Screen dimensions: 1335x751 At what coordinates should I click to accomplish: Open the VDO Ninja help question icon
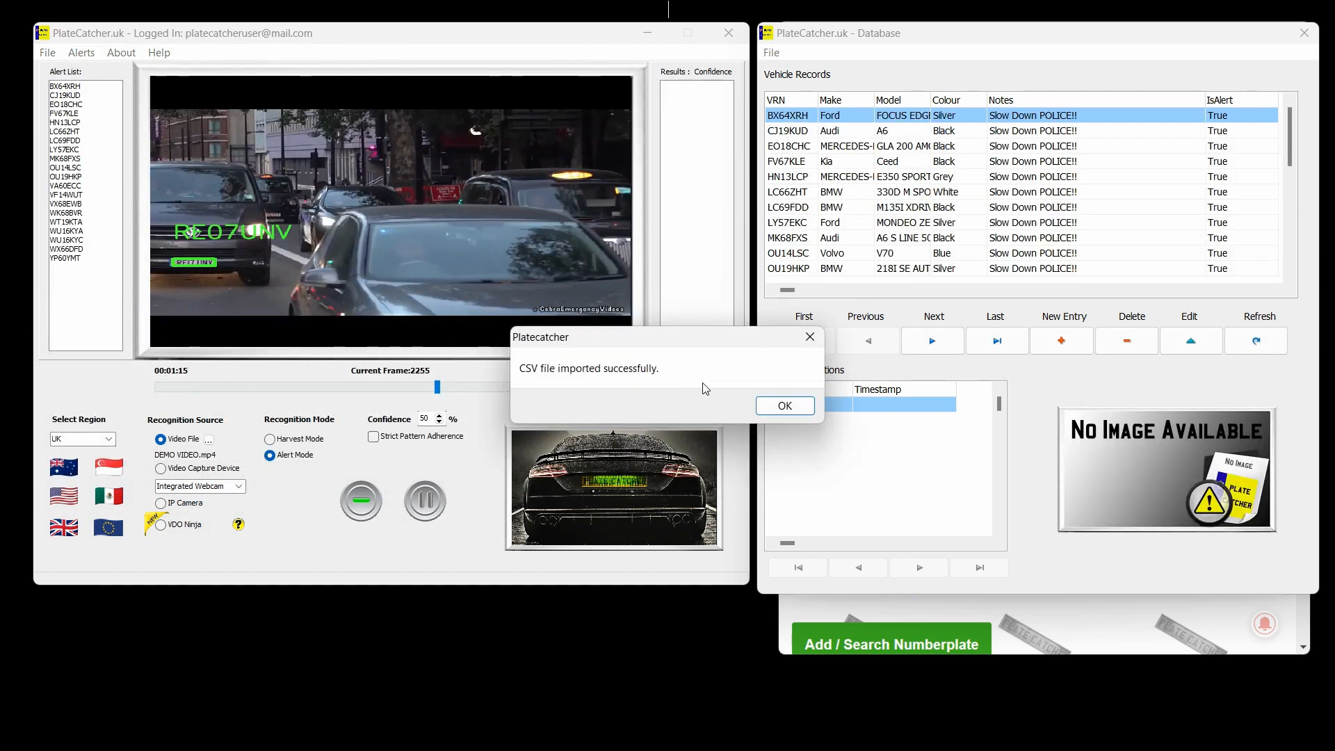pos(238,524)
